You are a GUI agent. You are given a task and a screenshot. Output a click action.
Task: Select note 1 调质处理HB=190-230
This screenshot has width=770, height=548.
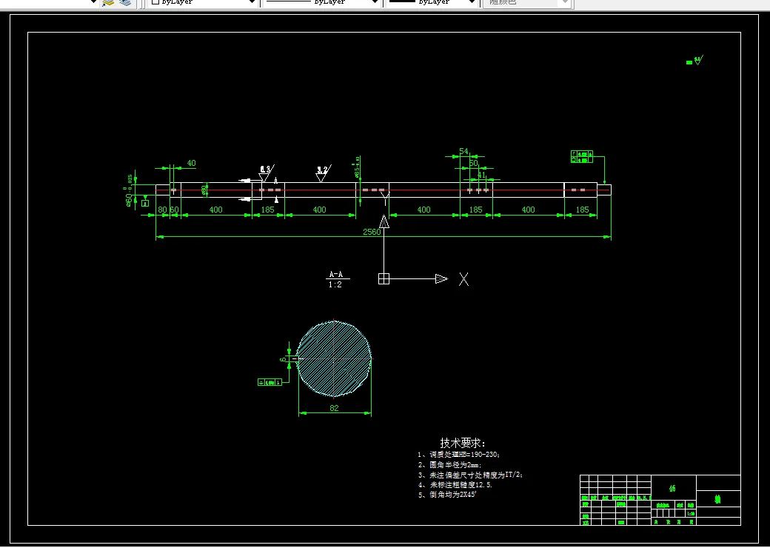(x=458, y=455)
